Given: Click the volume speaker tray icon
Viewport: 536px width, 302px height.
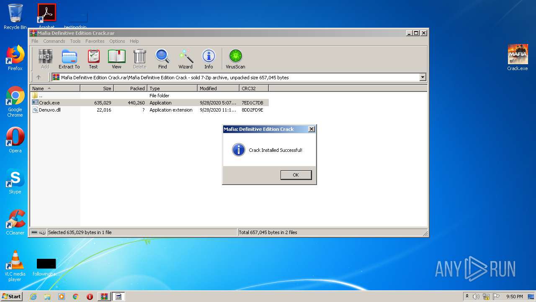Looking at the screenshot, I should click(476, 297).
